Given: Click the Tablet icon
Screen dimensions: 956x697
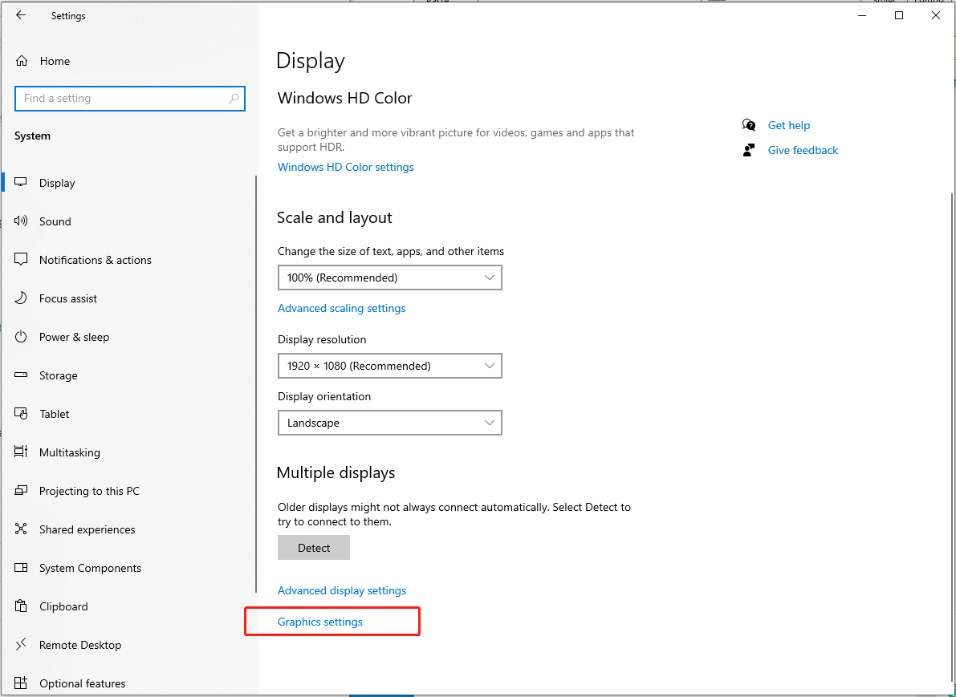Looking at the screenshot, I should [22, 414].
